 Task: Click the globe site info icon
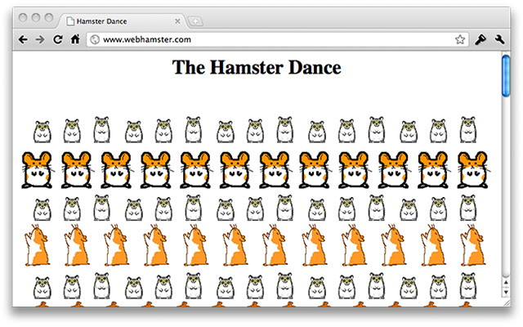coord(95,40)
